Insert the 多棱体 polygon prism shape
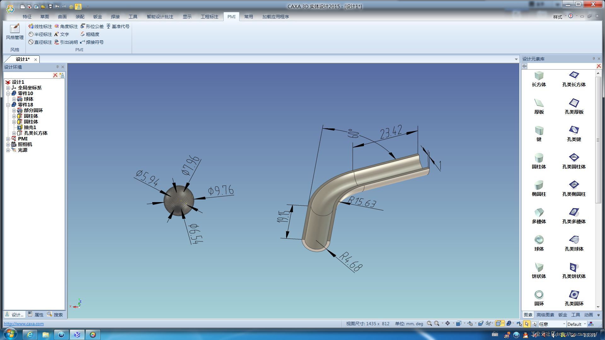This screenshot has width=605, height=340. (539, 216)
